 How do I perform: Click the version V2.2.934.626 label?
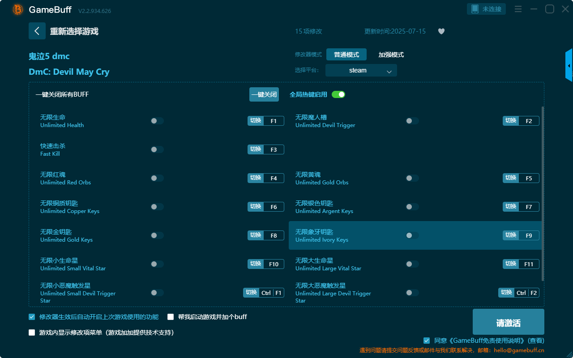pyautogui.click(x=94, y=10)
